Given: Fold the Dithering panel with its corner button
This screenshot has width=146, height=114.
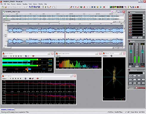Looking at the screenshot, I should [144, 70].
